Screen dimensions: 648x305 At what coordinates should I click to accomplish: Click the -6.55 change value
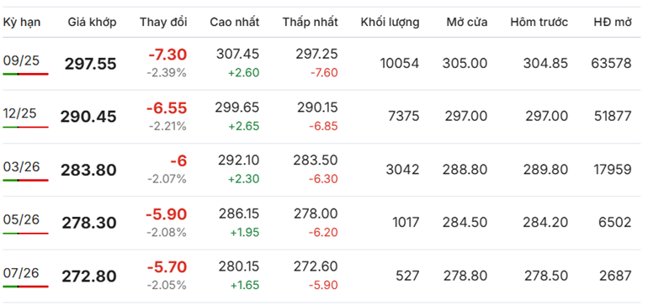click(x=167, y=108)
